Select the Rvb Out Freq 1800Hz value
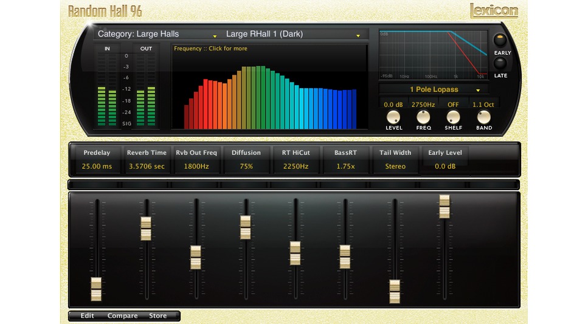Screen dimensions: 588x324 tap(196, 166)
